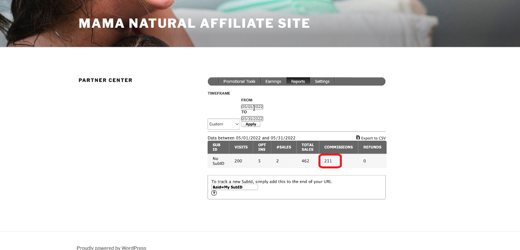Click the commissions value 211

328,161
